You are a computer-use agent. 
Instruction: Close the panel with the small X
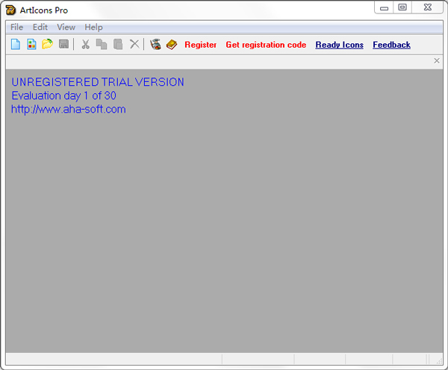pyautogui.click(x=437, y=61)
